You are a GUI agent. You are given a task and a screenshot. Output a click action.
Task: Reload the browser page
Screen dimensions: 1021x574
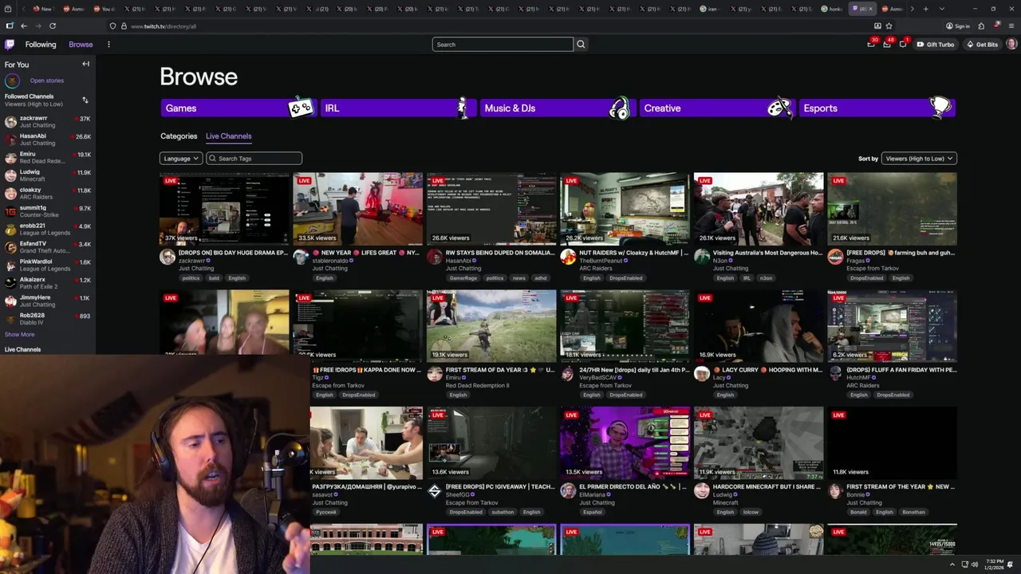pos(53,26)
